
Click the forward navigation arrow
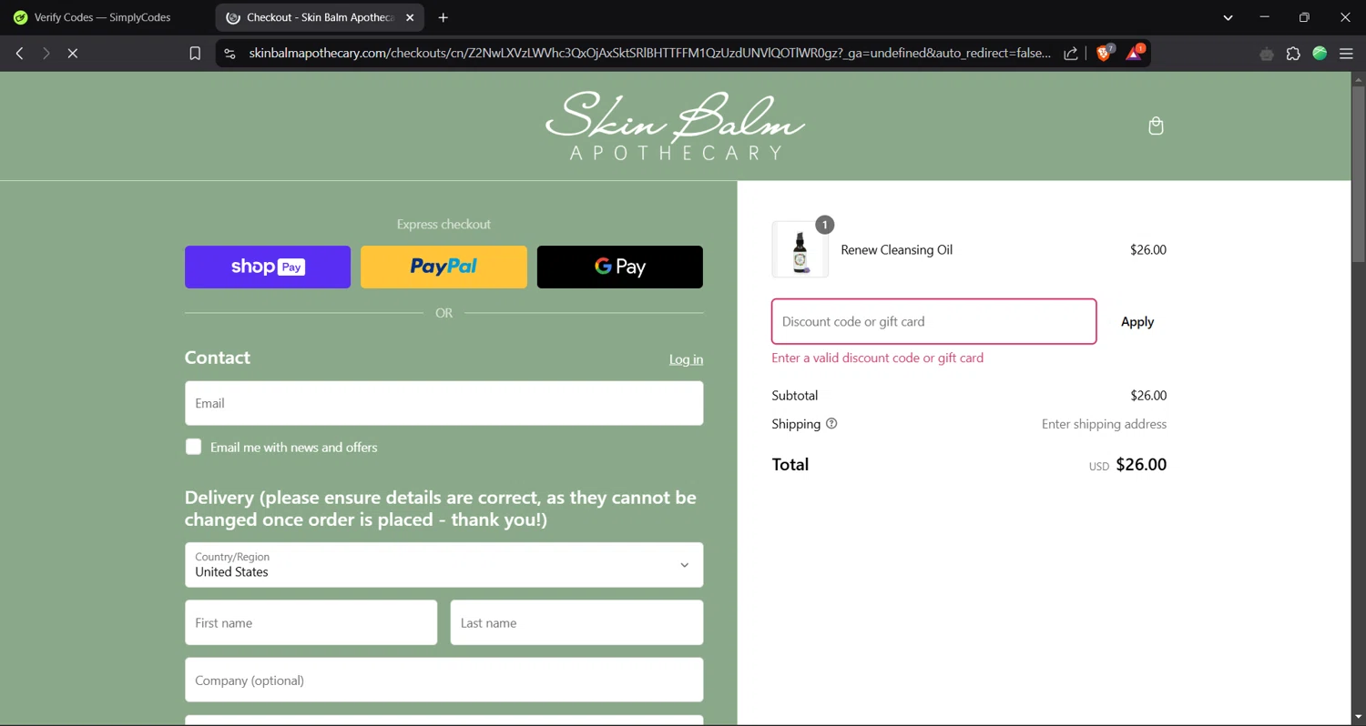point(46,54)
